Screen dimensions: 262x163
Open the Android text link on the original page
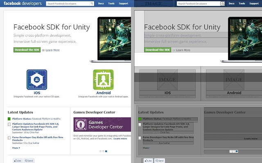point(104,93)
